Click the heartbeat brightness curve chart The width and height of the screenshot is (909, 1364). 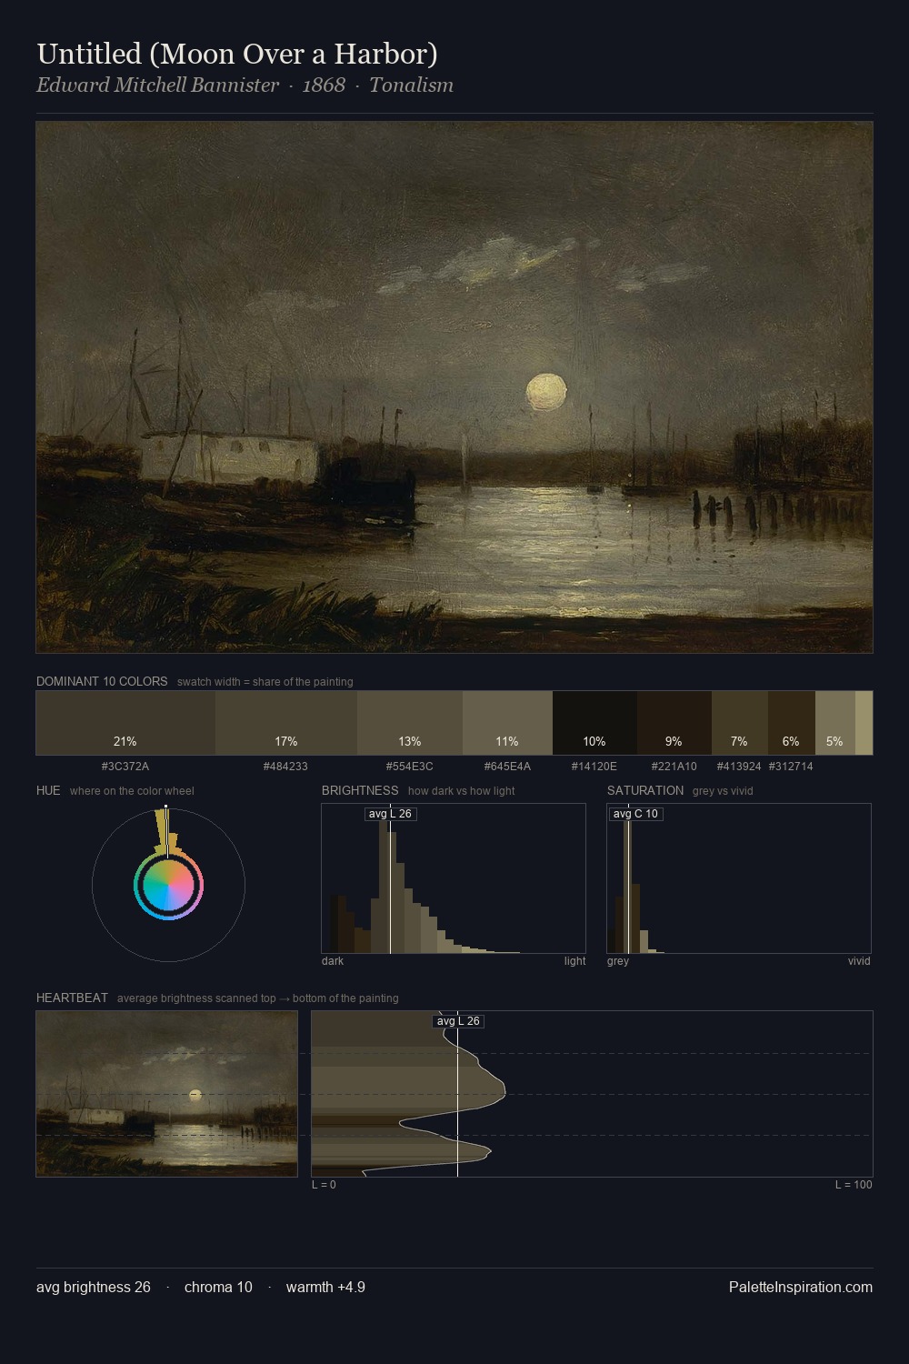[x=592, y=1094]
